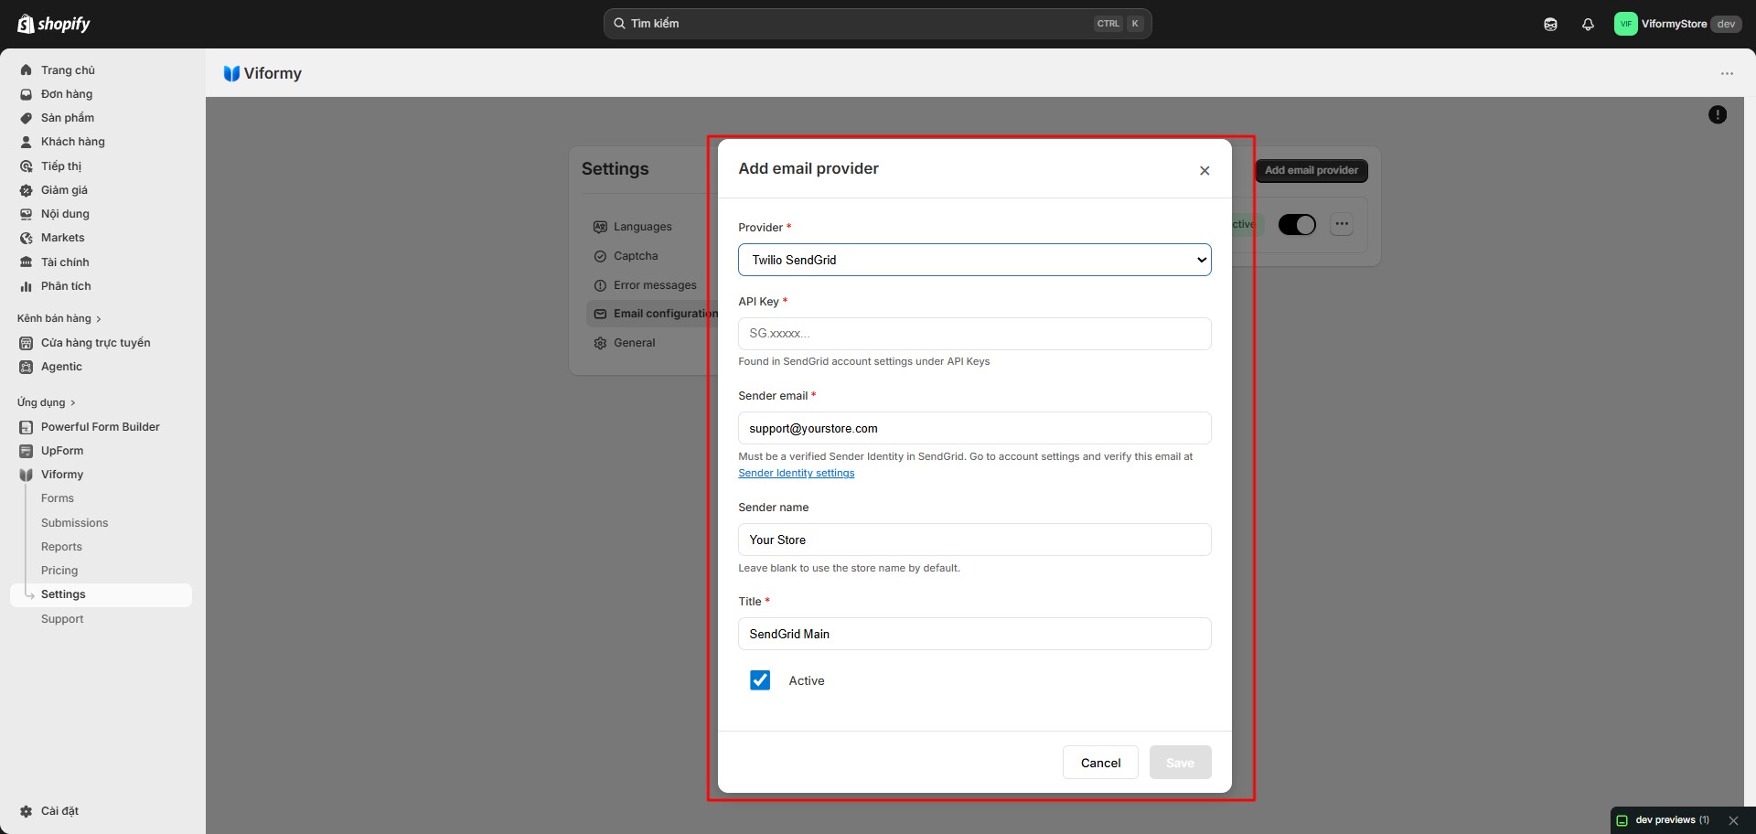Click the Viformy logo in page header

231,73
